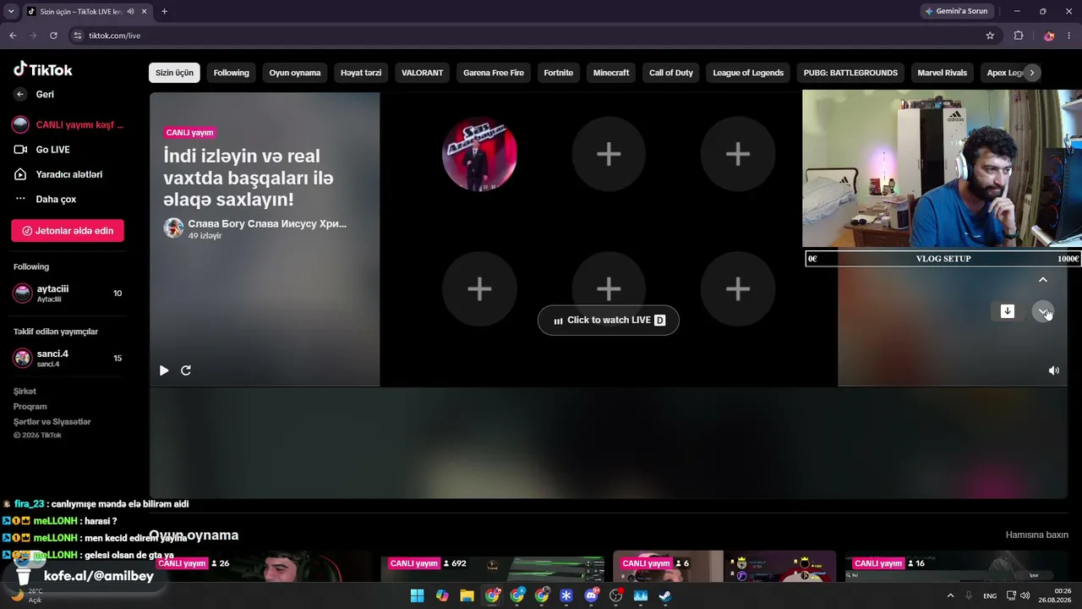Select the Marvel Rivals tab
The image size is (1082, 609).
tap(943, 73)
